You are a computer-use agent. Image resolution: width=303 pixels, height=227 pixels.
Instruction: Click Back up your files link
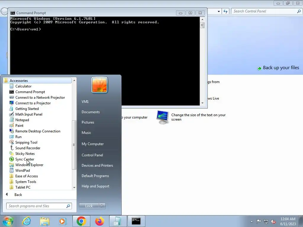(x=281, y=68)
